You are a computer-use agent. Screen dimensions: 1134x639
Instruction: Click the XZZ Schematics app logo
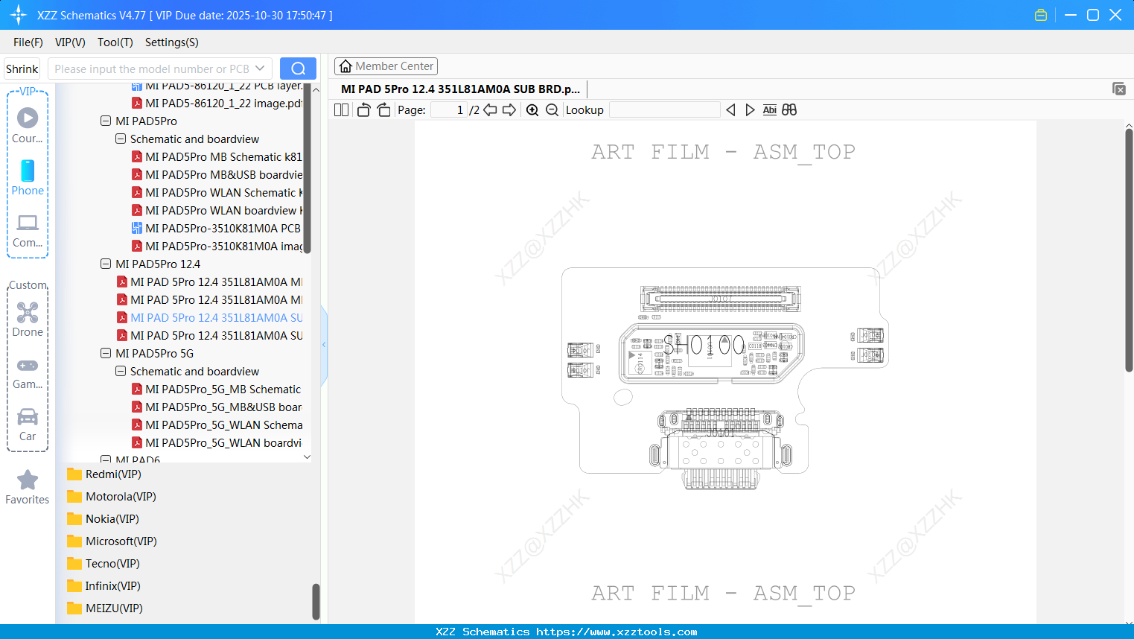(x=19, y=15)
